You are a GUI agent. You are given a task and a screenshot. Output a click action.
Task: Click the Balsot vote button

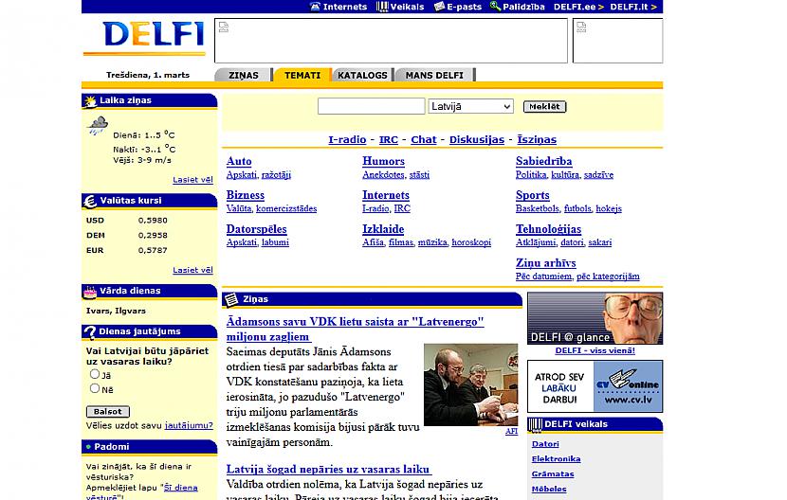pyautogui.click(x=108, y=412)
